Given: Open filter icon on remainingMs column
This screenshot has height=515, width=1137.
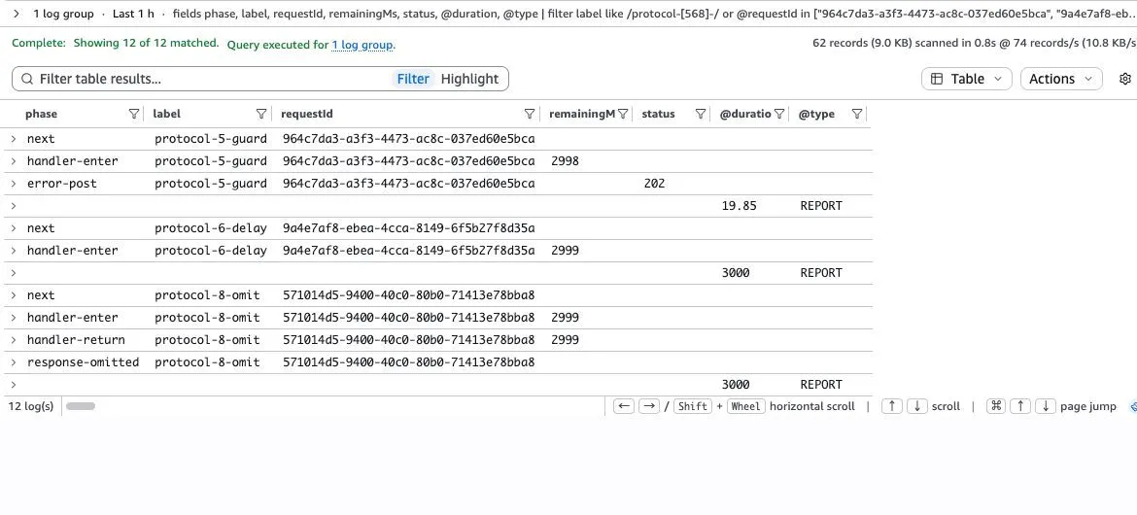Looking at the screenshot, I should click(x=622, y=114).
